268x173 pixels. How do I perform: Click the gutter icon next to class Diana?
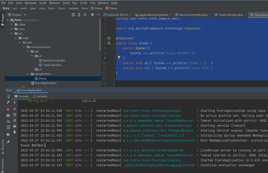pos(109,43)
